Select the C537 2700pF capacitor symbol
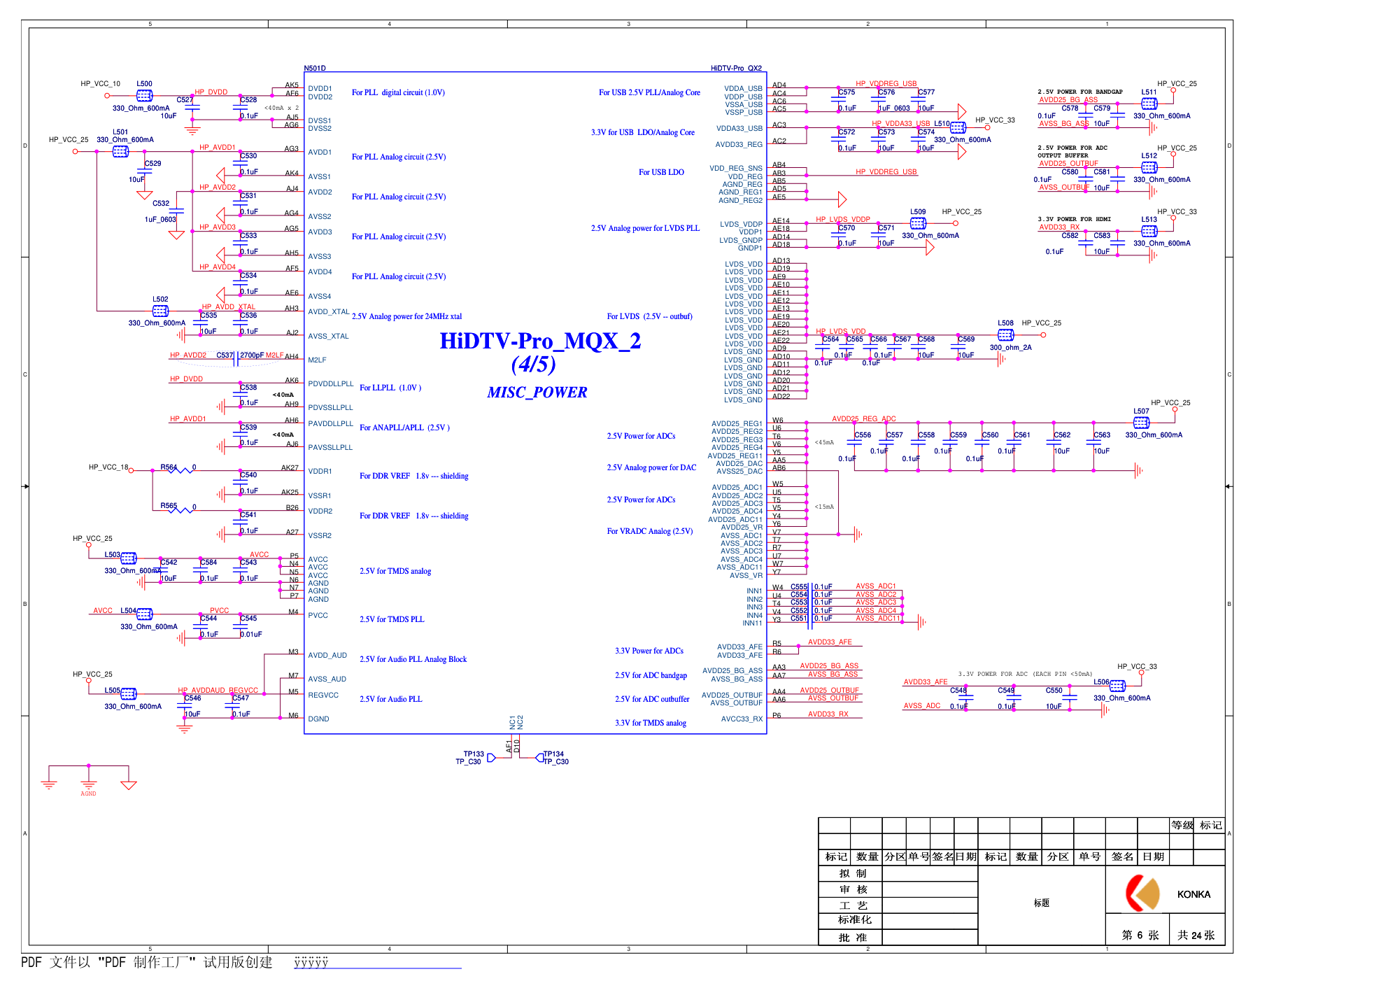Image resolution: width=1388 pixels, height=981 pixels. 236,360
